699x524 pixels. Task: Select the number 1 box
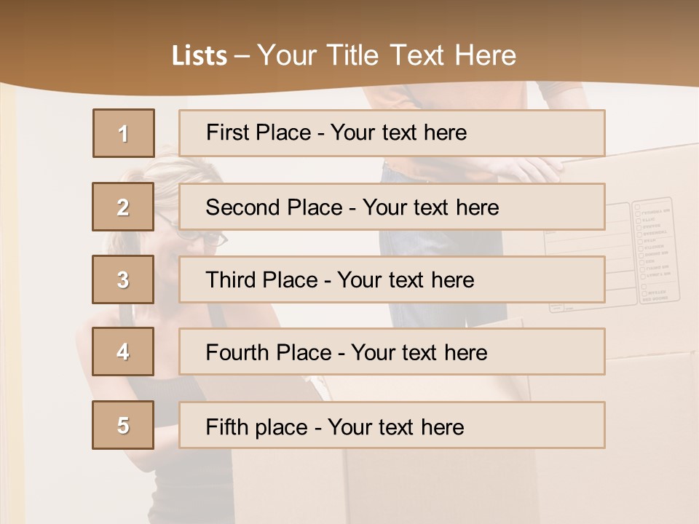124,133
